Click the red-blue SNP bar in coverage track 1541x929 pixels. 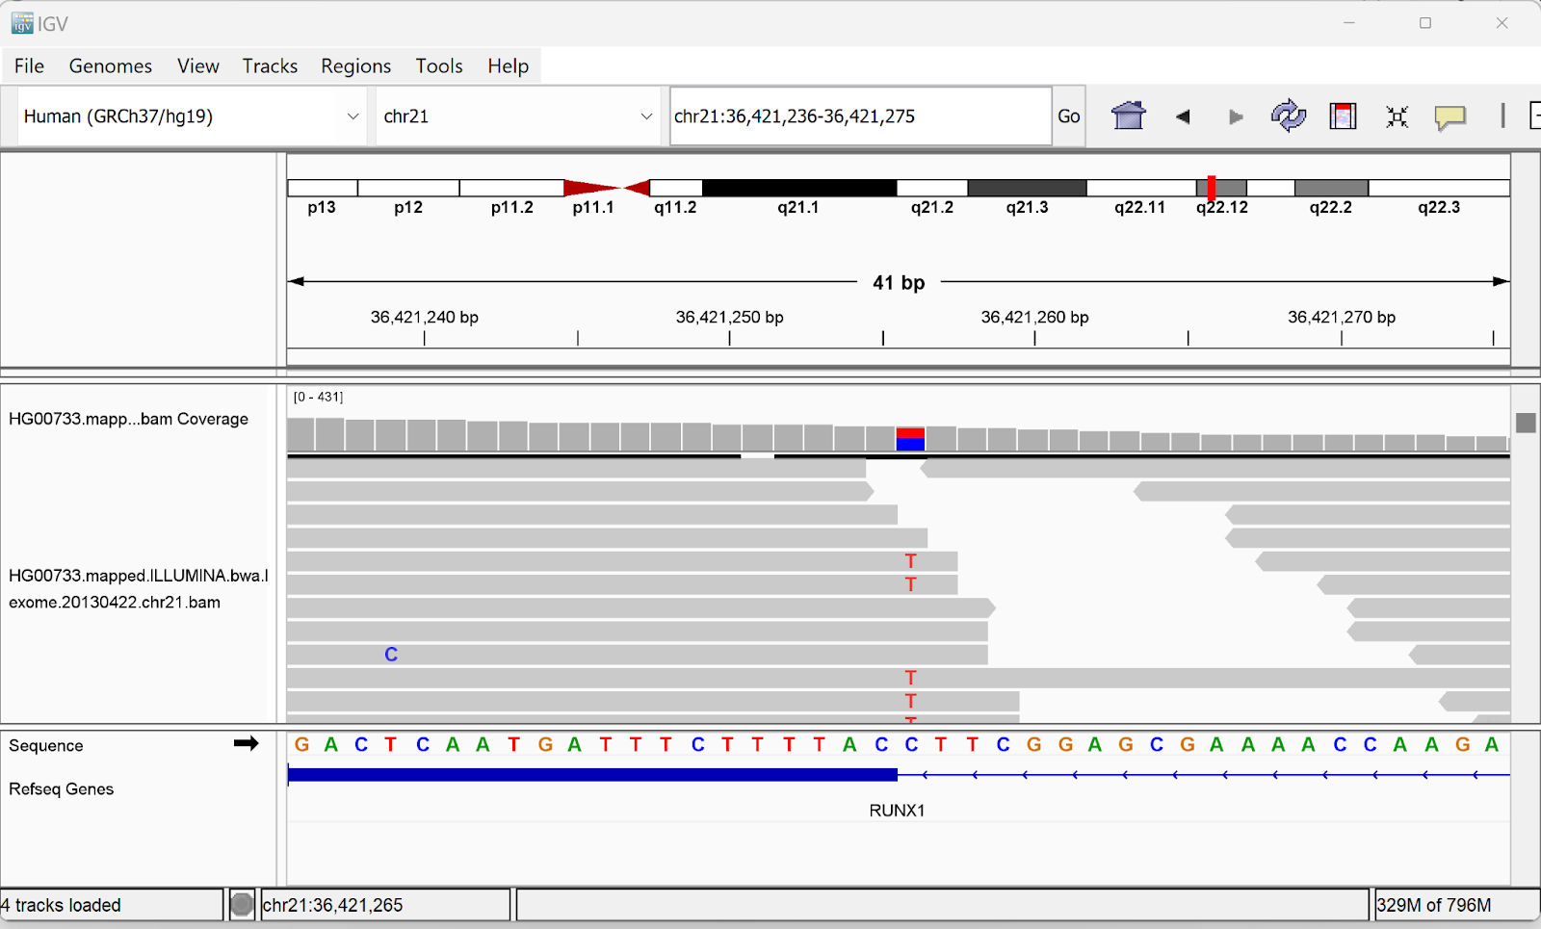910,439
